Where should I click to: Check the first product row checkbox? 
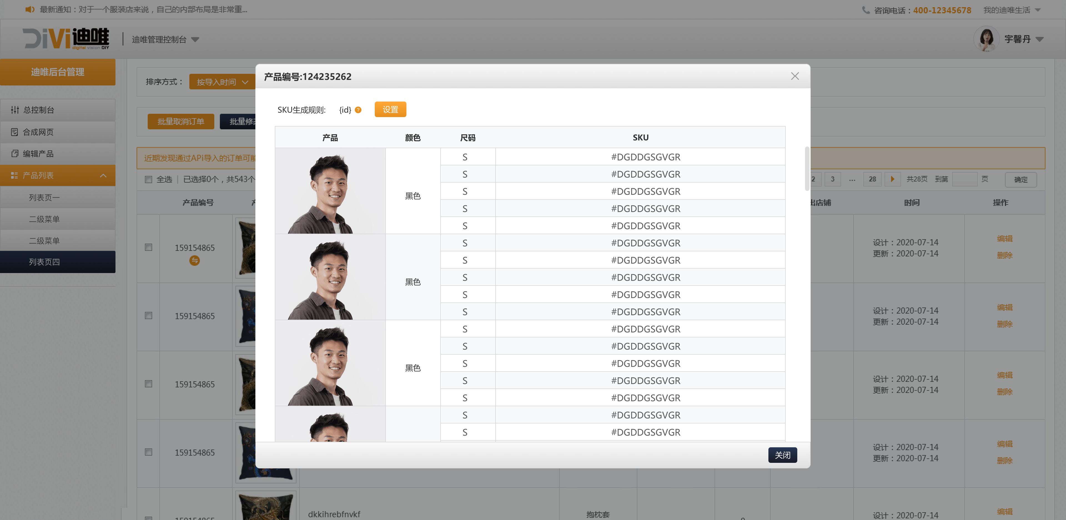(149, 247)
